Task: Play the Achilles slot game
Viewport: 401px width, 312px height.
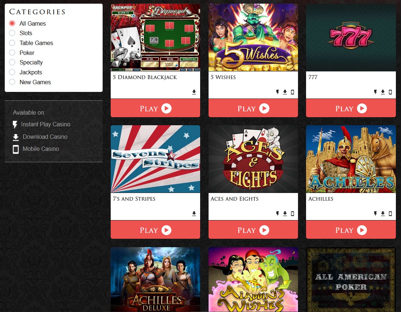Action: point(351,230)
